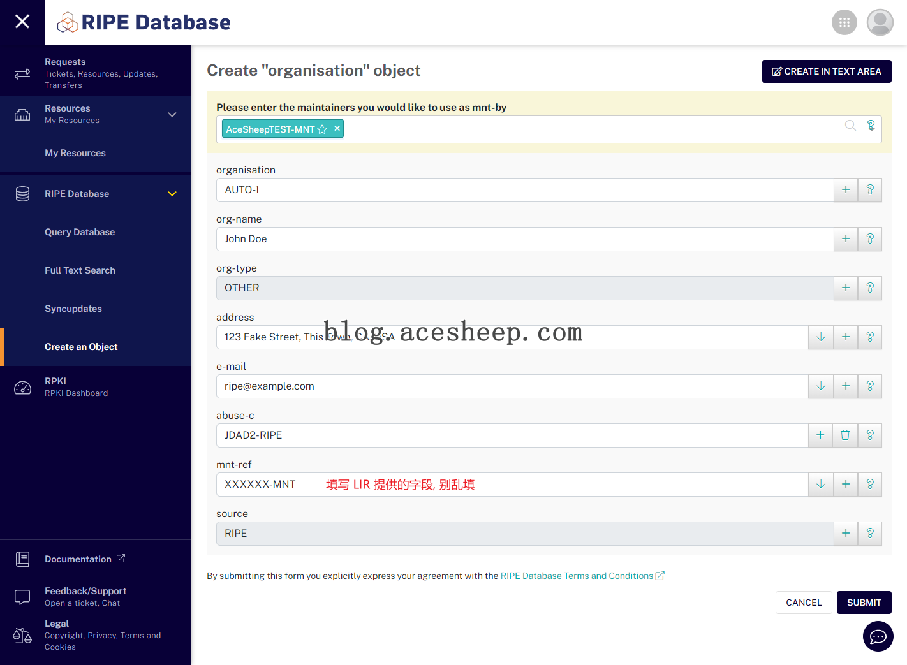Delete the abuse-c attribute with trash icon
Viewport: 907px width, 665px height.
pyautogui.click(x=846, y=435)
